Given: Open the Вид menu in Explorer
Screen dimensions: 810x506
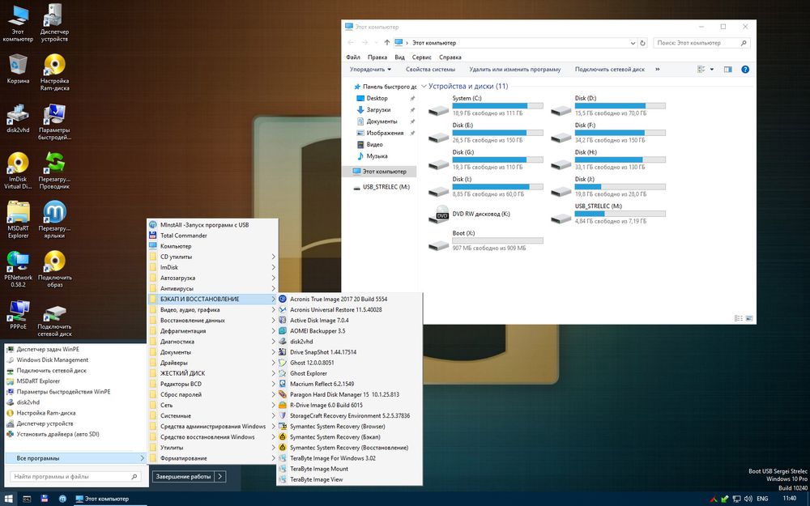Looking at the screenshot, I should 399,57.
